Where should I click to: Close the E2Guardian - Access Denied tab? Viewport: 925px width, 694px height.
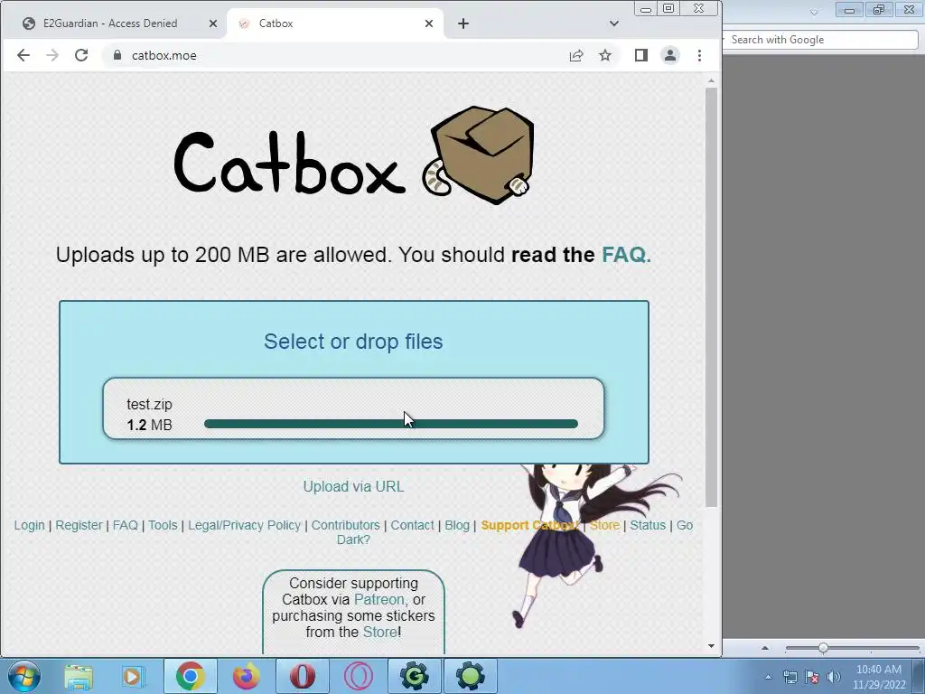pos(213,23)
